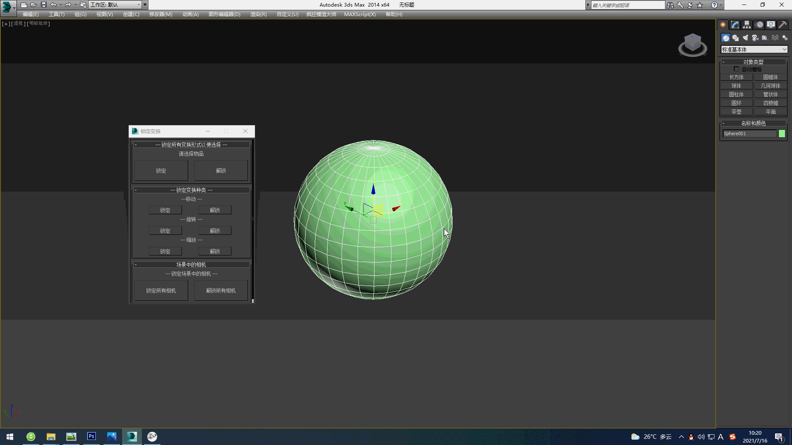Open the Utilities hammer panel tab

pyautogui.click(x=783, y=25)
